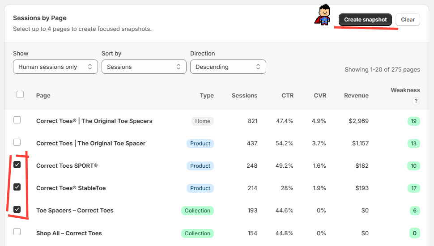
Task: Uncheck the Correct Toes® StableToe row
Action: (x=17, y=187)
